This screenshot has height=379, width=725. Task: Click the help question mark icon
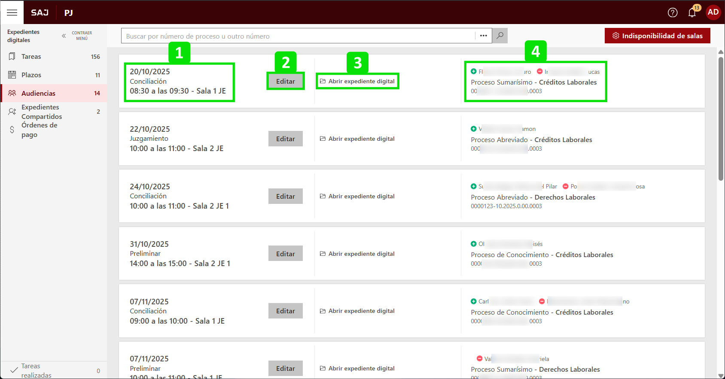[673, 12]
